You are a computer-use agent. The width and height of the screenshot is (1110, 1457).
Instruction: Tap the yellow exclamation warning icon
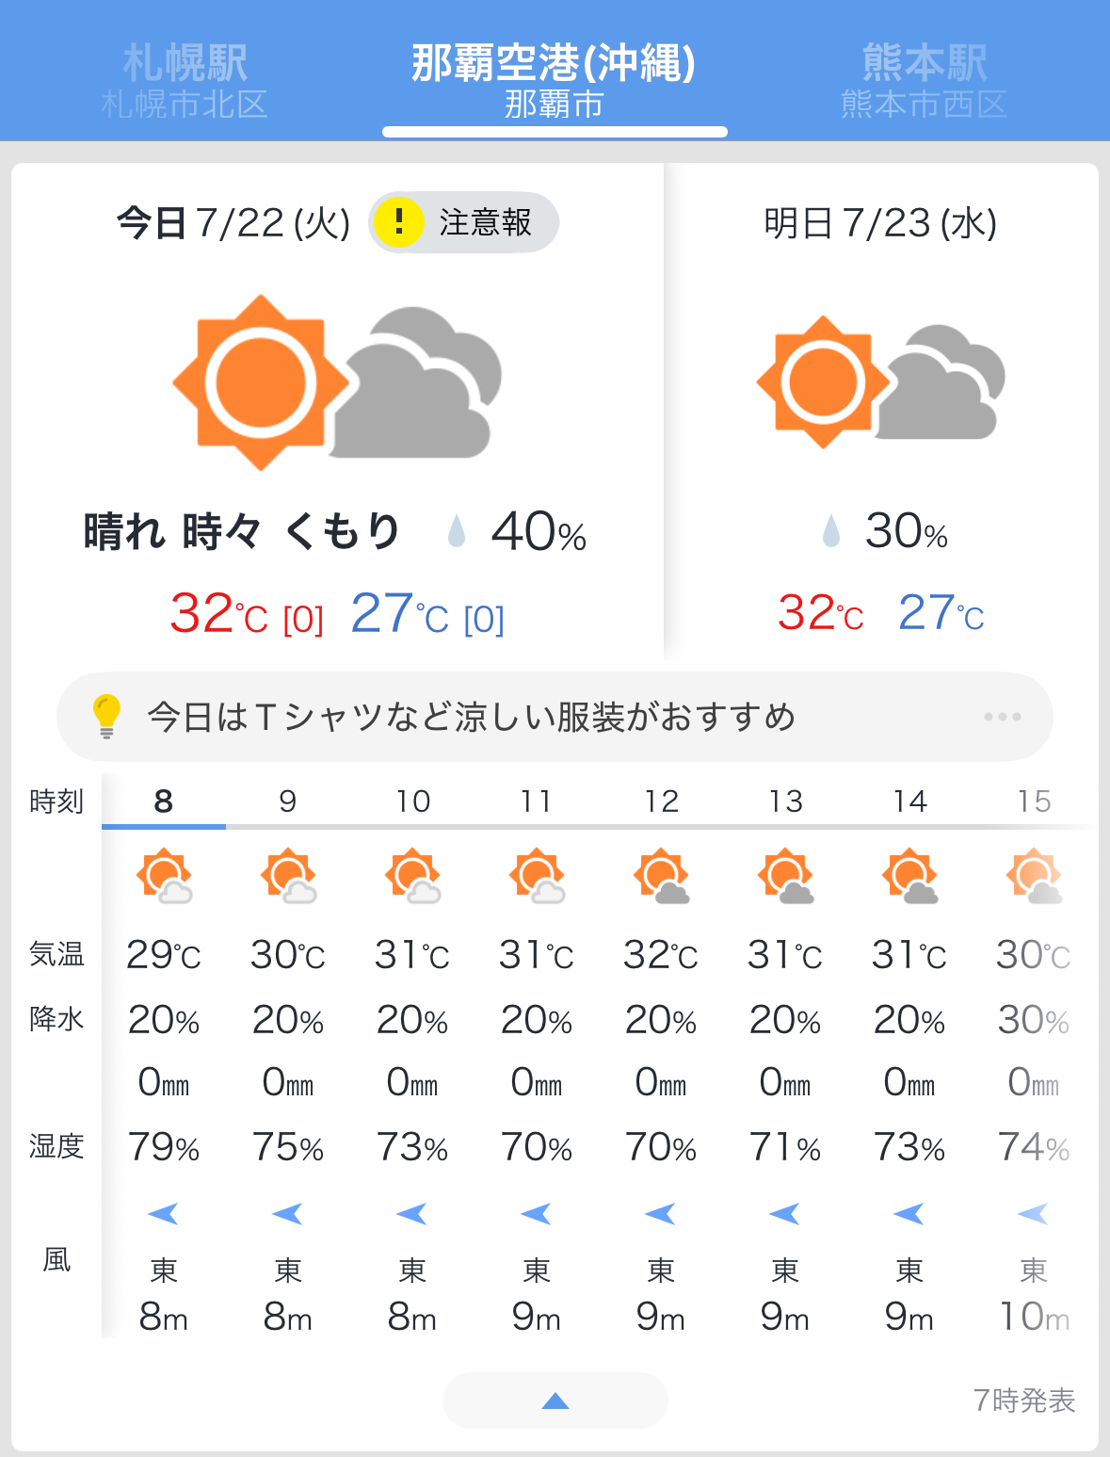(x=399, y=223)
